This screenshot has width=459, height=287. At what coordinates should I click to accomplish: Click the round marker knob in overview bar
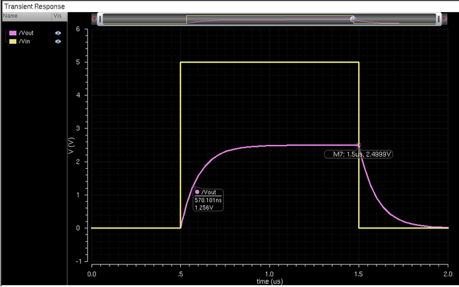click(353, 19)
